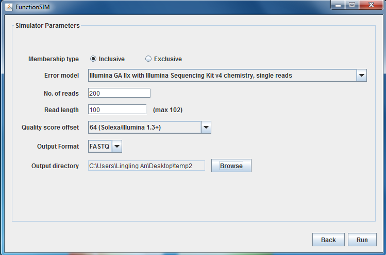Maximize the FunctionSIM window
This screenshot has height=255, width=386.
coord(352,5)
